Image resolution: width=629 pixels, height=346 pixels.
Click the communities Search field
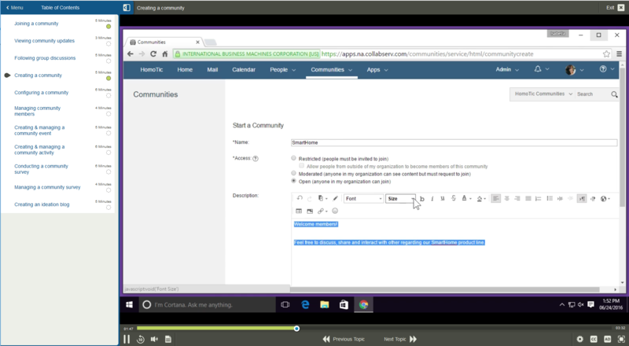592,94
